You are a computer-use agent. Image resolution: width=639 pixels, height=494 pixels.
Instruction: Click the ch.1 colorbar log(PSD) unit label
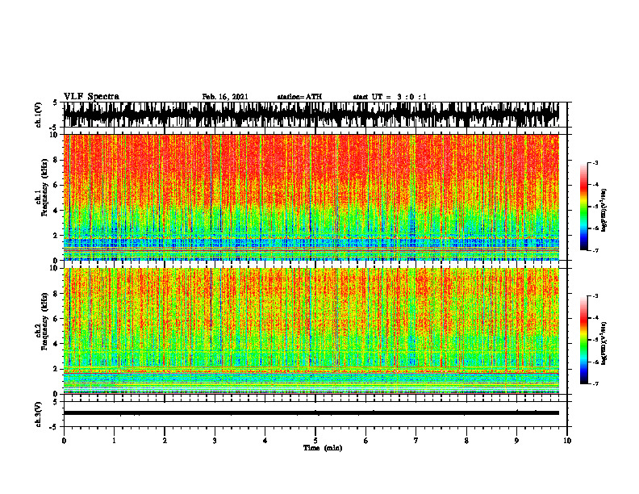(604, 210)
